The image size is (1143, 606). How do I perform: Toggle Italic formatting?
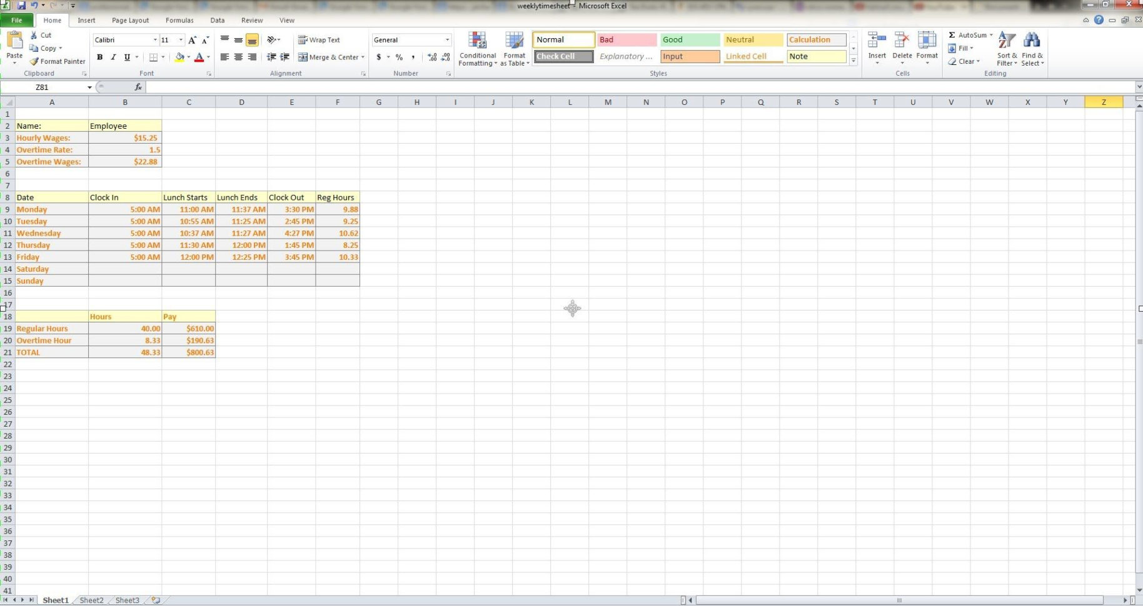point(113,57)
